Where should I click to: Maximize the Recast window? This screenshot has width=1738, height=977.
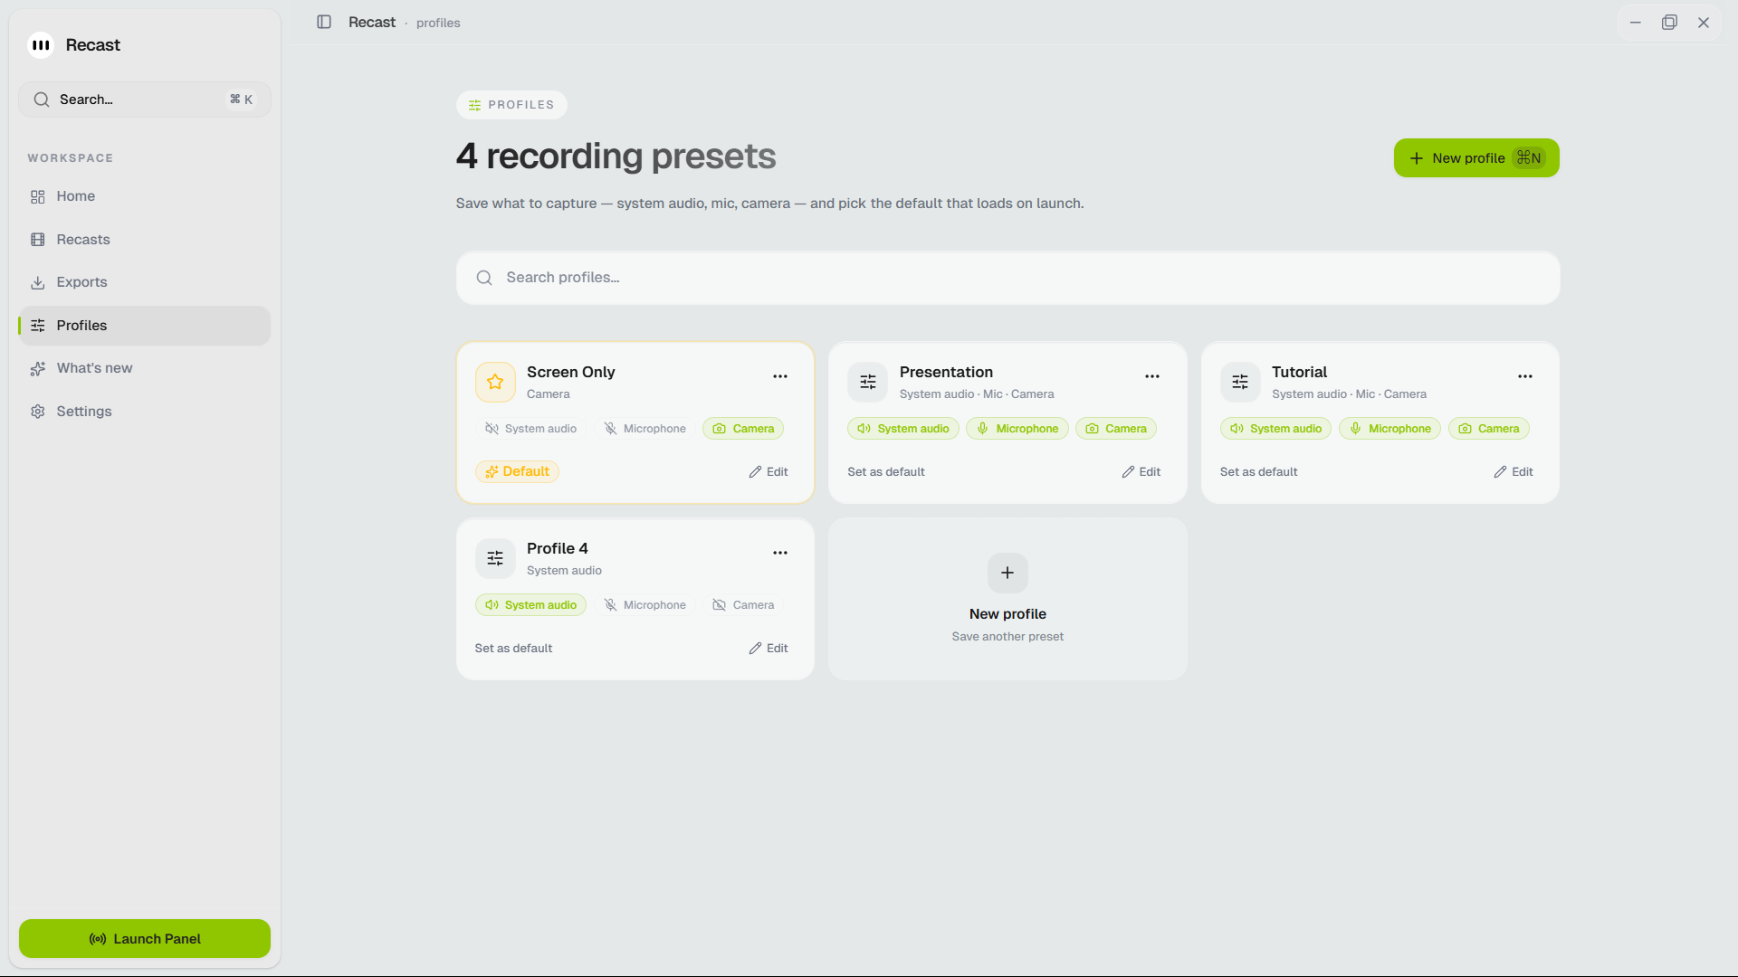[1669, 23]
